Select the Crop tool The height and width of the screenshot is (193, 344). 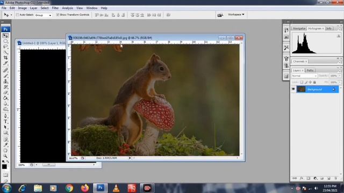point(5,58)
